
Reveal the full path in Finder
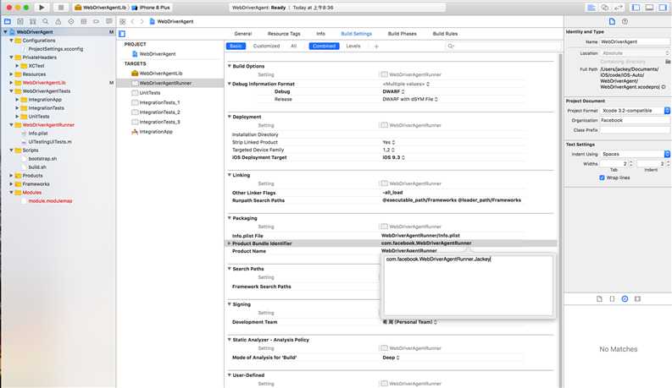tap(664, 87)
